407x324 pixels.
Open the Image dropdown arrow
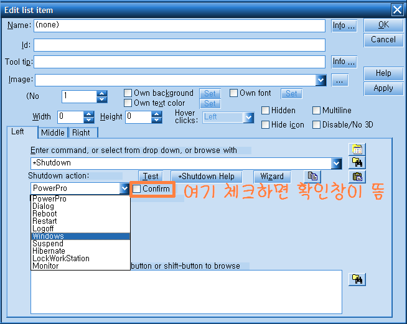321,80
